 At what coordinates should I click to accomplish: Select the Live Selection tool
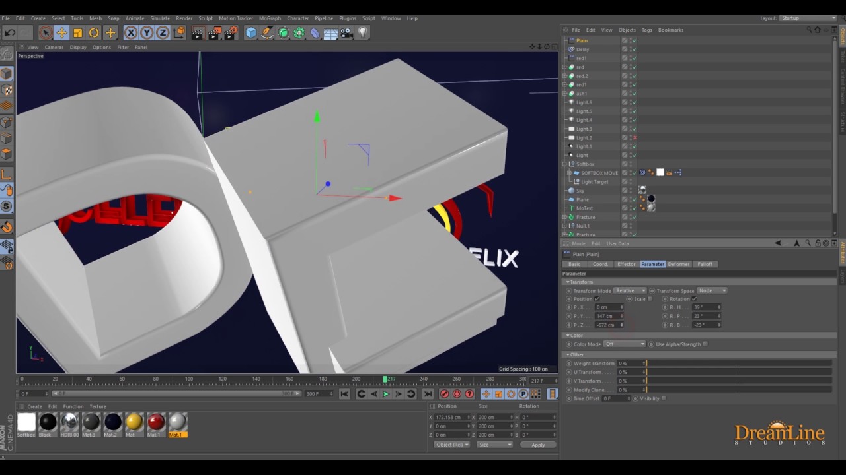point(45,32)
